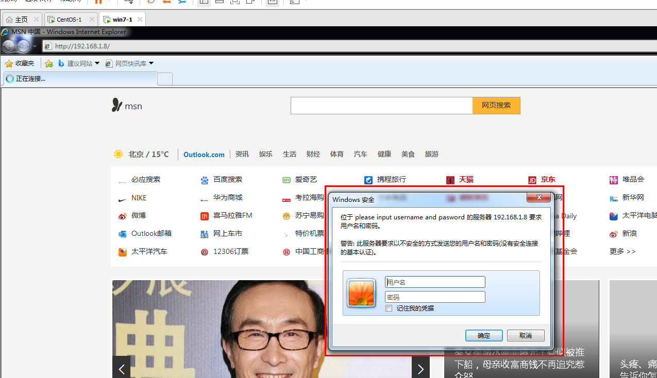Open the 特价机票 link
The image size is (657, 378).
click(x=310, y=233)
